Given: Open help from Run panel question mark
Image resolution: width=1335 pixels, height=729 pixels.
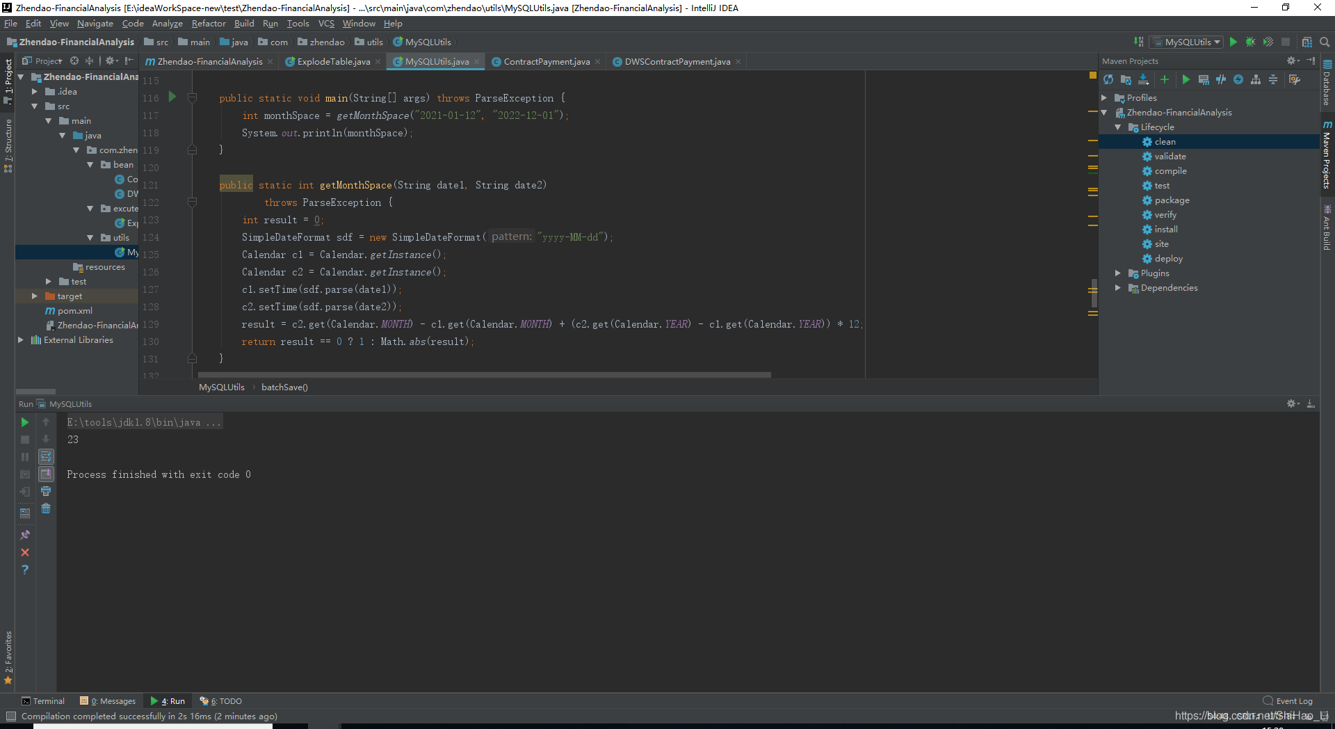Looking at the screenshot, I should pyautogui.click(x=25, y=570).
